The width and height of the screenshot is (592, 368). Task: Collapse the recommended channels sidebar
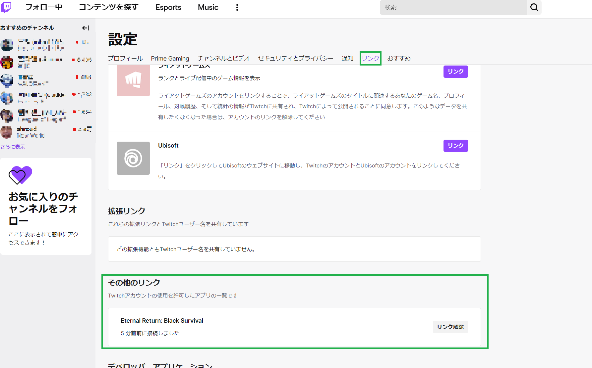86,28
